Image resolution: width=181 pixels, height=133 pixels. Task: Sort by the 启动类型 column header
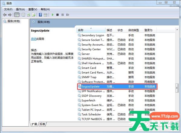pyautogui.click(x=135, y=30)
